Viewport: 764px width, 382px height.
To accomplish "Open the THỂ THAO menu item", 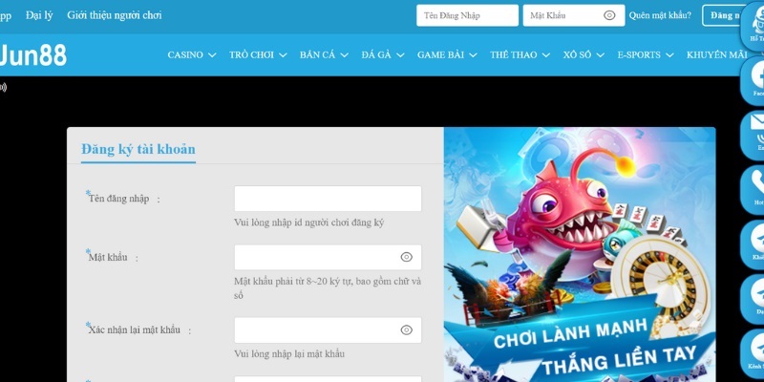I will (514, 54).
